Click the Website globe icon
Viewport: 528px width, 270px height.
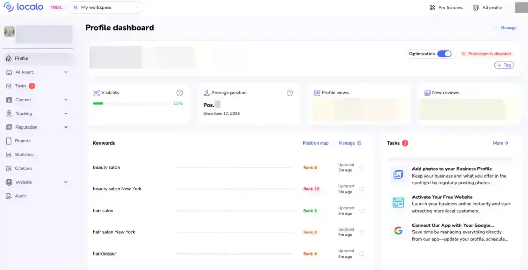[x=9, y=182]
